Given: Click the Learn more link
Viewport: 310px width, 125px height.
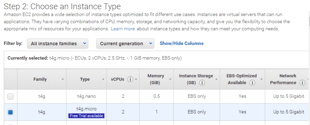Looking at the screenshot, I should pos(123,29).
